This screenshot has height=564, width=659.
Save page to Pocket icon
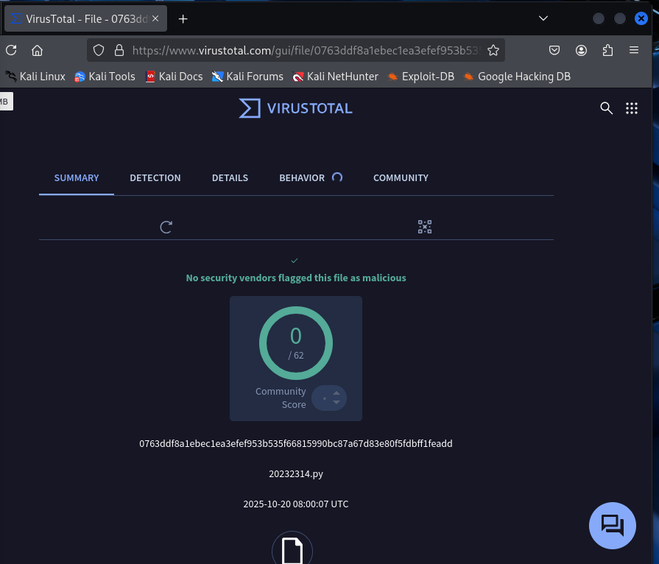[x=554, y=50]
